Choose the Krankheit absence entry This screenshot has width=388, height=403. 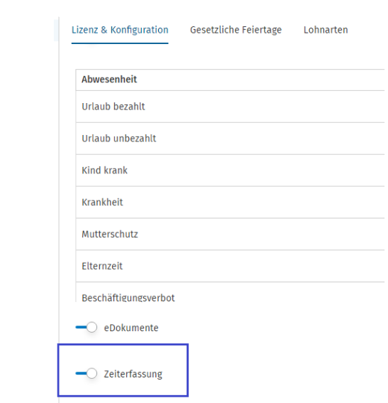[x=230, y=202]
